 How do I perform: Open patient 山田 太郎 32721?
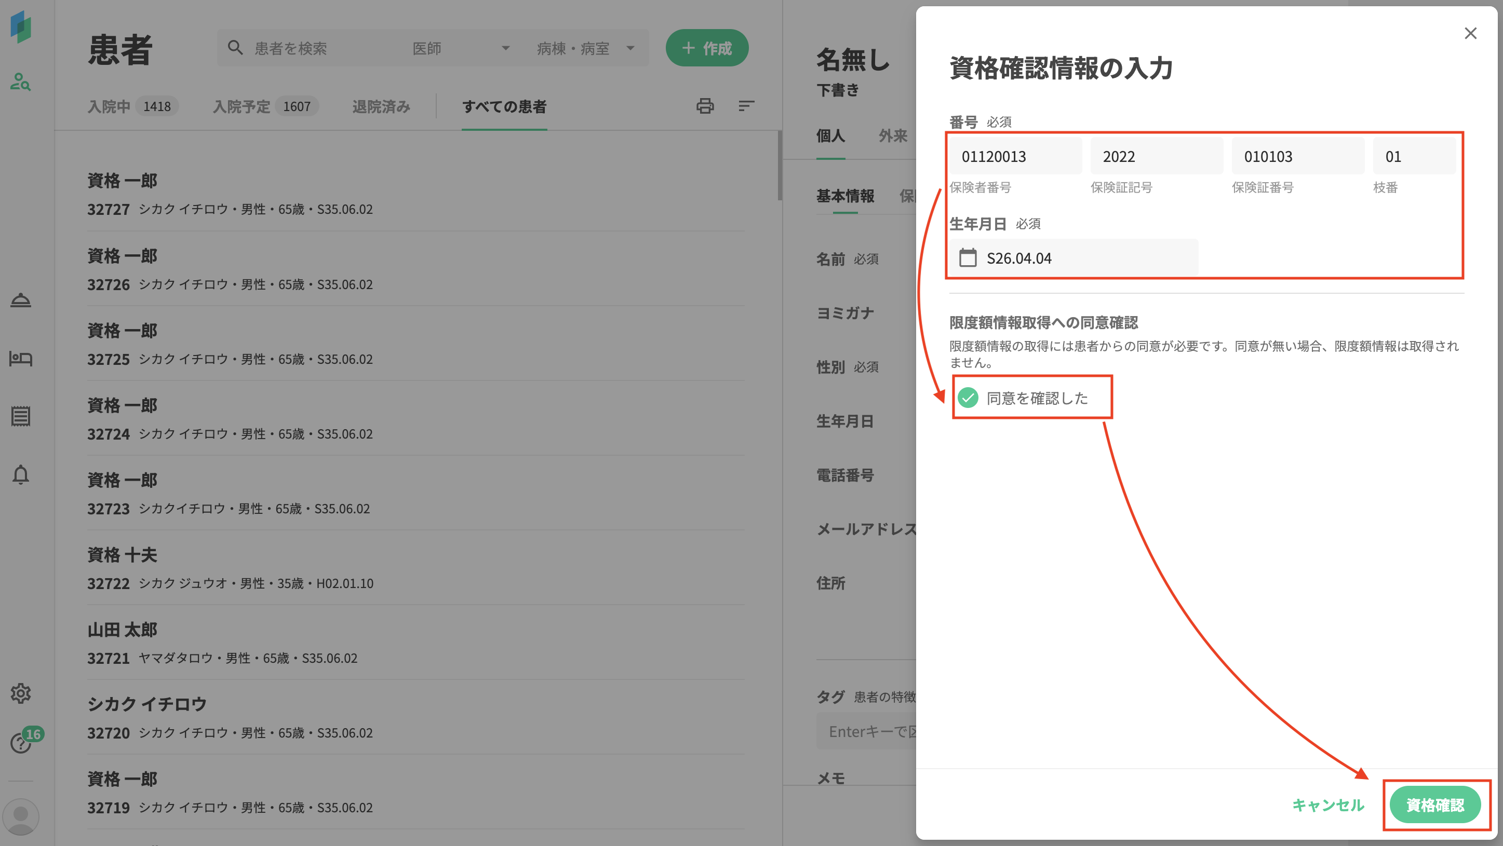[x=415, y=642]
